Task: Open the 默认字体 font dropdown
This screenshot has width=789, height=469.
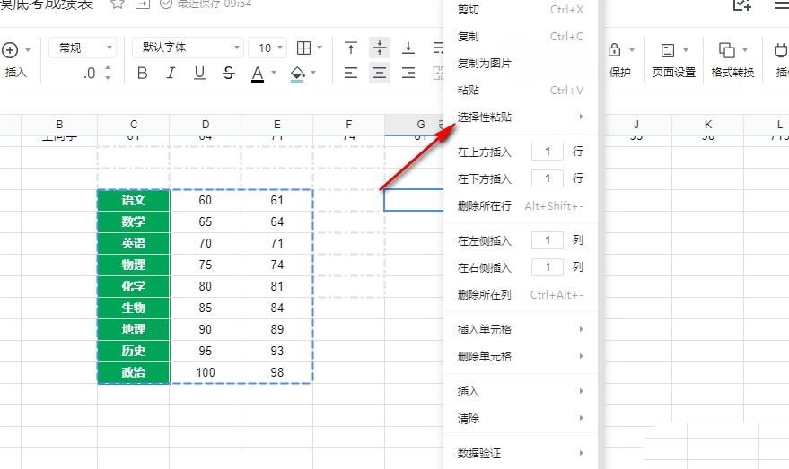Action: point(188,48)
